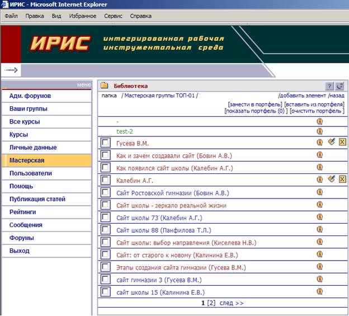The width and height of the screenshot is (349, 316).
Task: Go to Ваши группы in side menu
Action: [x=29, y=109]
